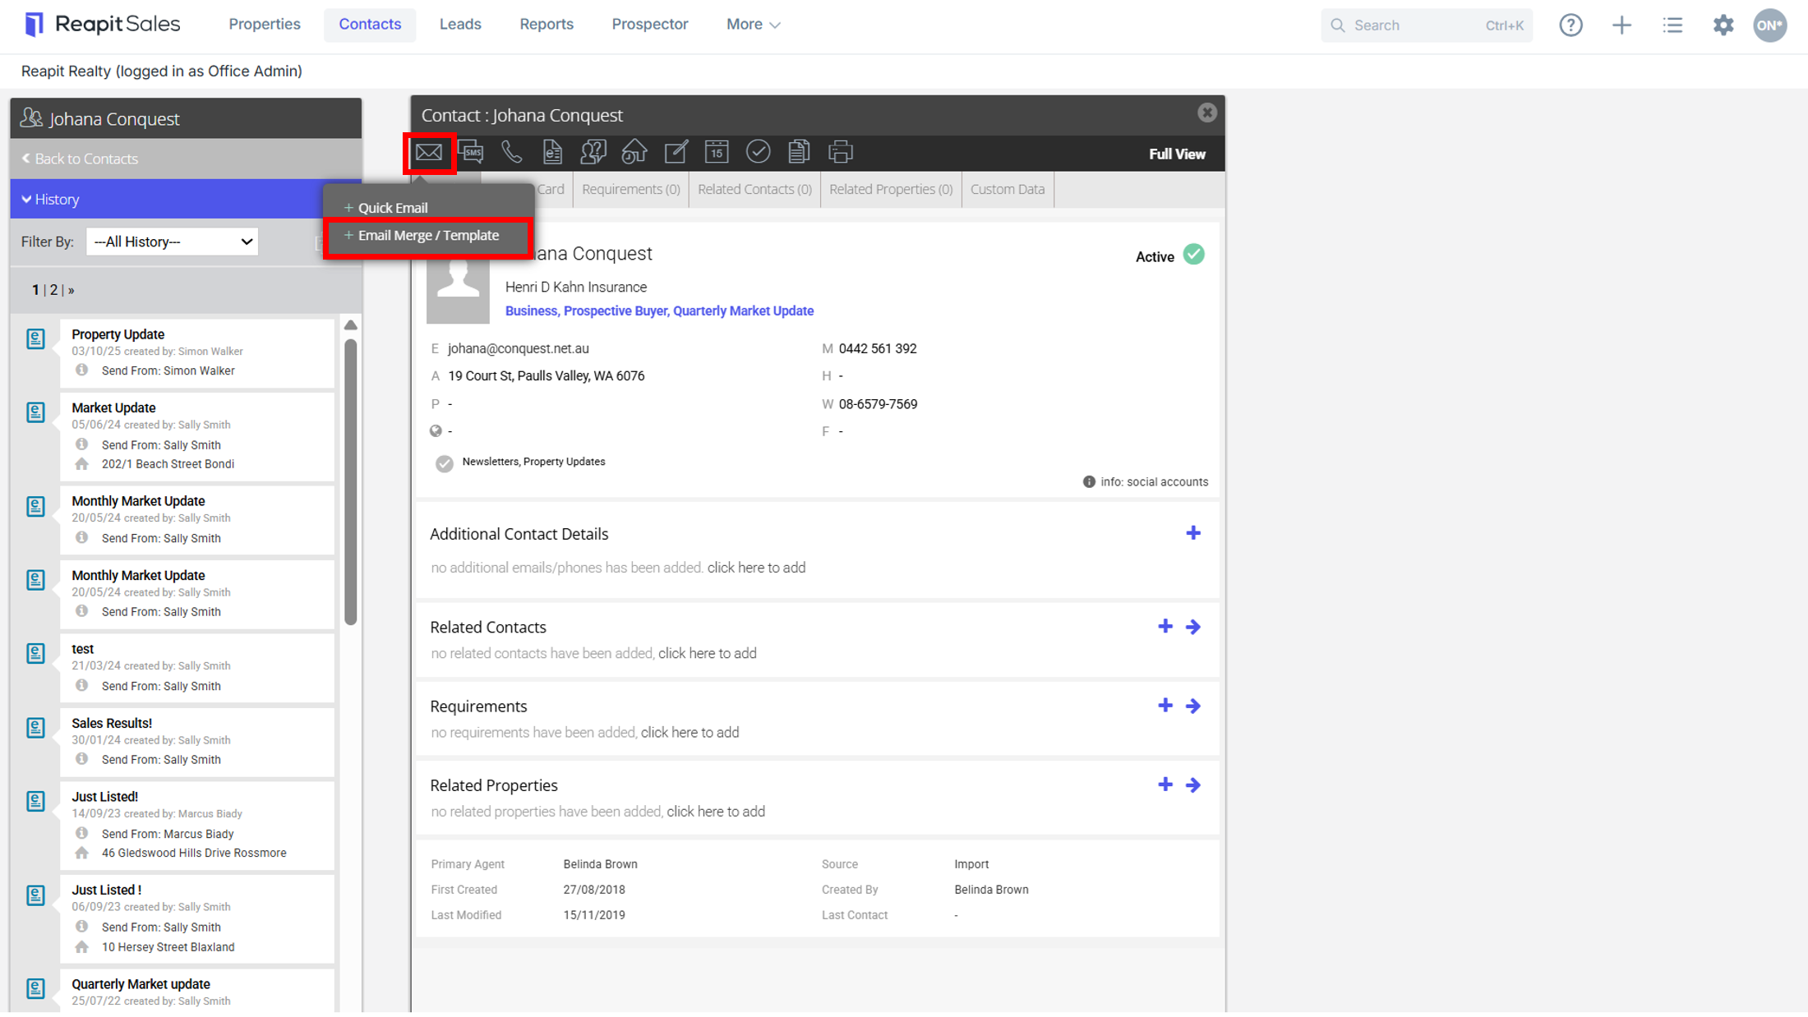Click the search field in top bar
The height and width of the screenshot is (1017, 1808).
[x=1427, y=25]
